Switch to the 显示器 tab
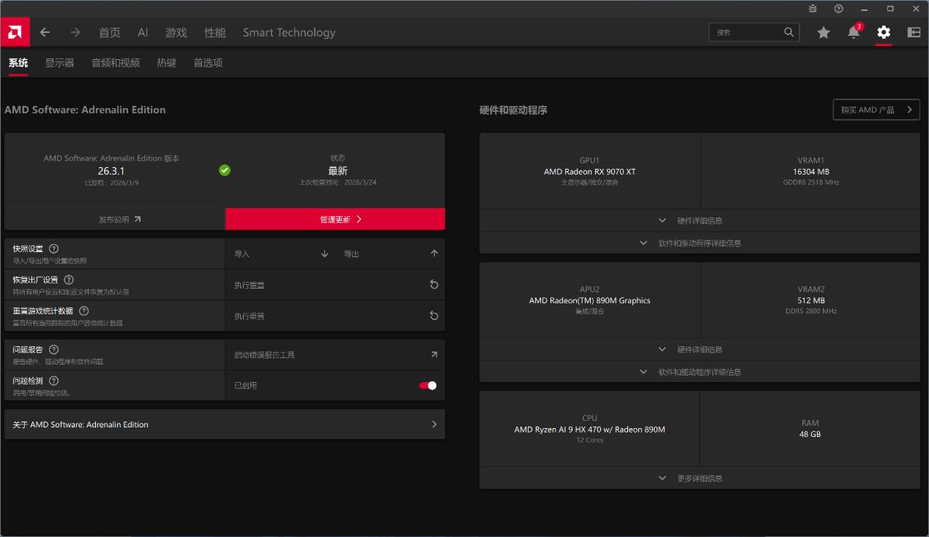 [x=60, y=63]
